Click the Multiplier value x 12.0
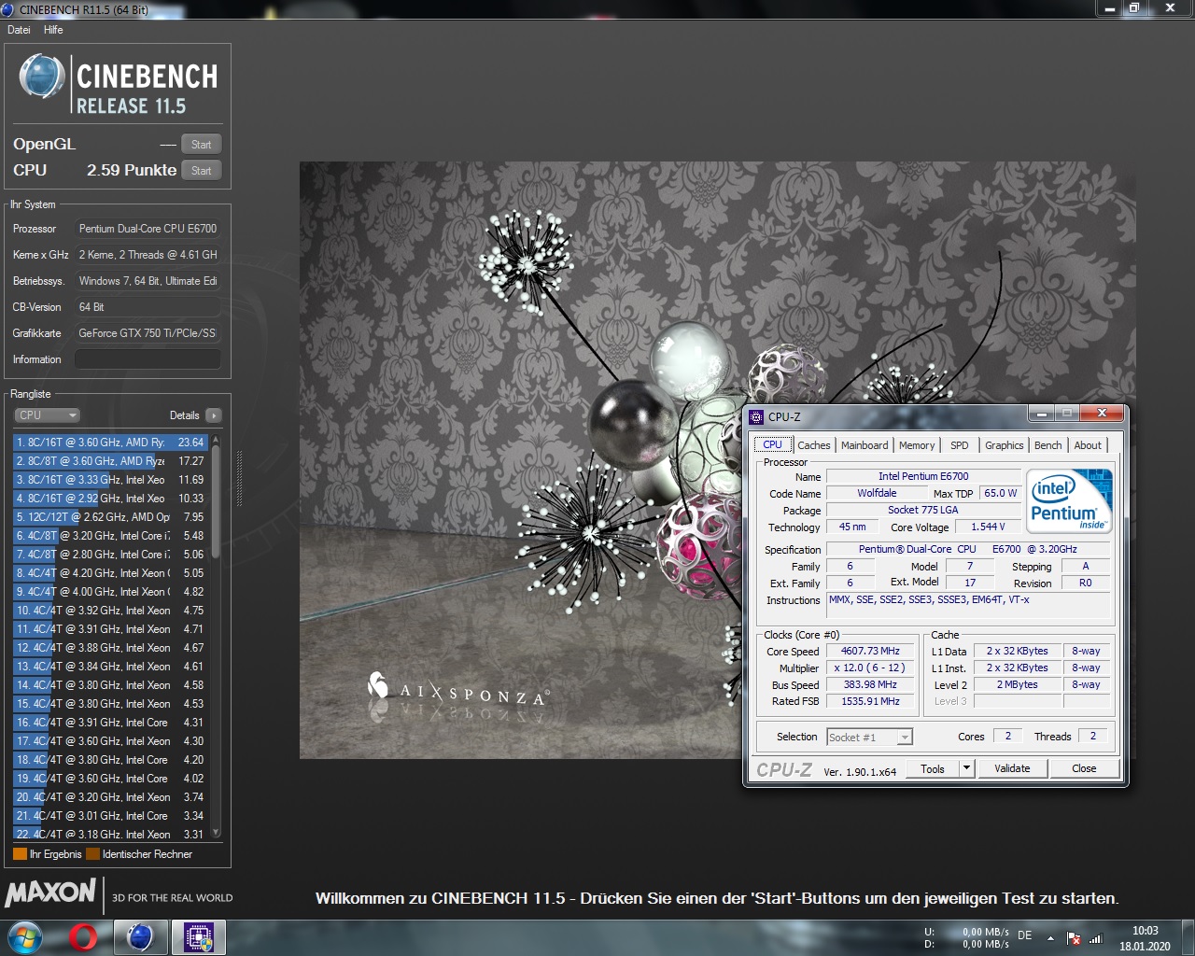Screen dimensions: 1195x956 870,668
